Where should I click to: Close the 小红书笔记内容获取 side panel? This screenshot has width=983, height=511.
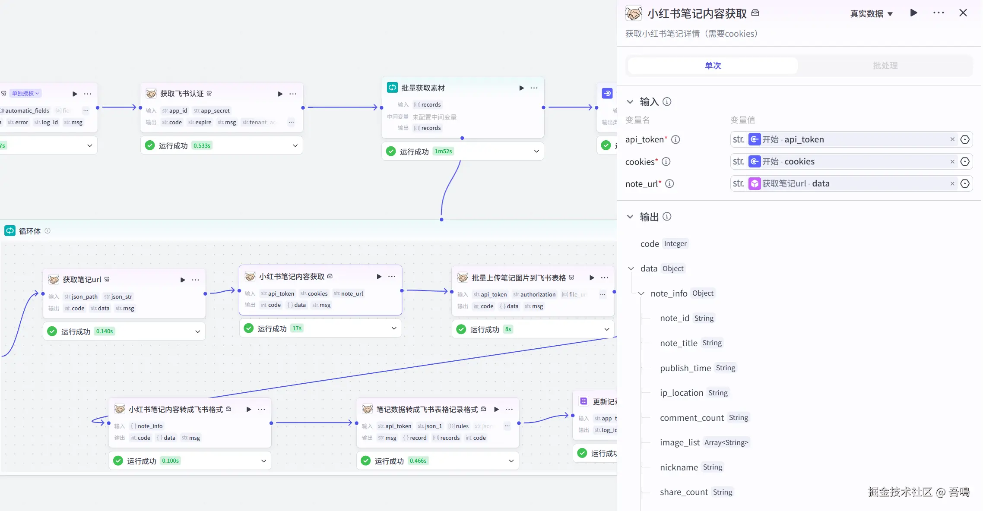pyautogui.click(x=963, y=13)
